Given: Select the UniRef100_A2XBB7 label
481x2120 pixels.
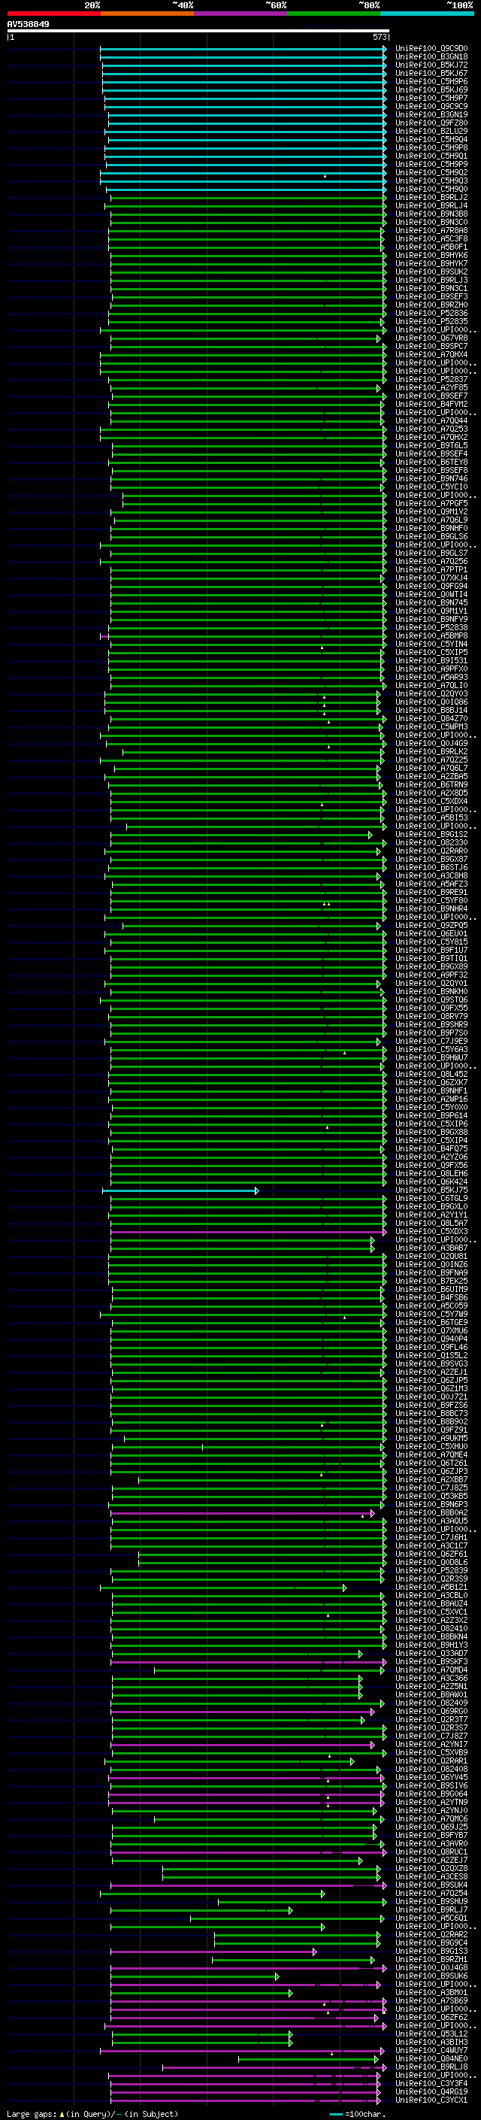Looking at the screenshot, I should 431,1480.
